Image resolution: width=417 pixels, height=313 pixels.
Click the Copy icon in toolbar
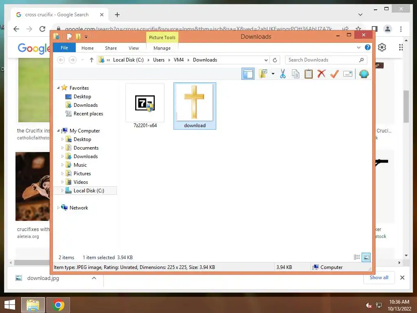click(x=296, y=74)
